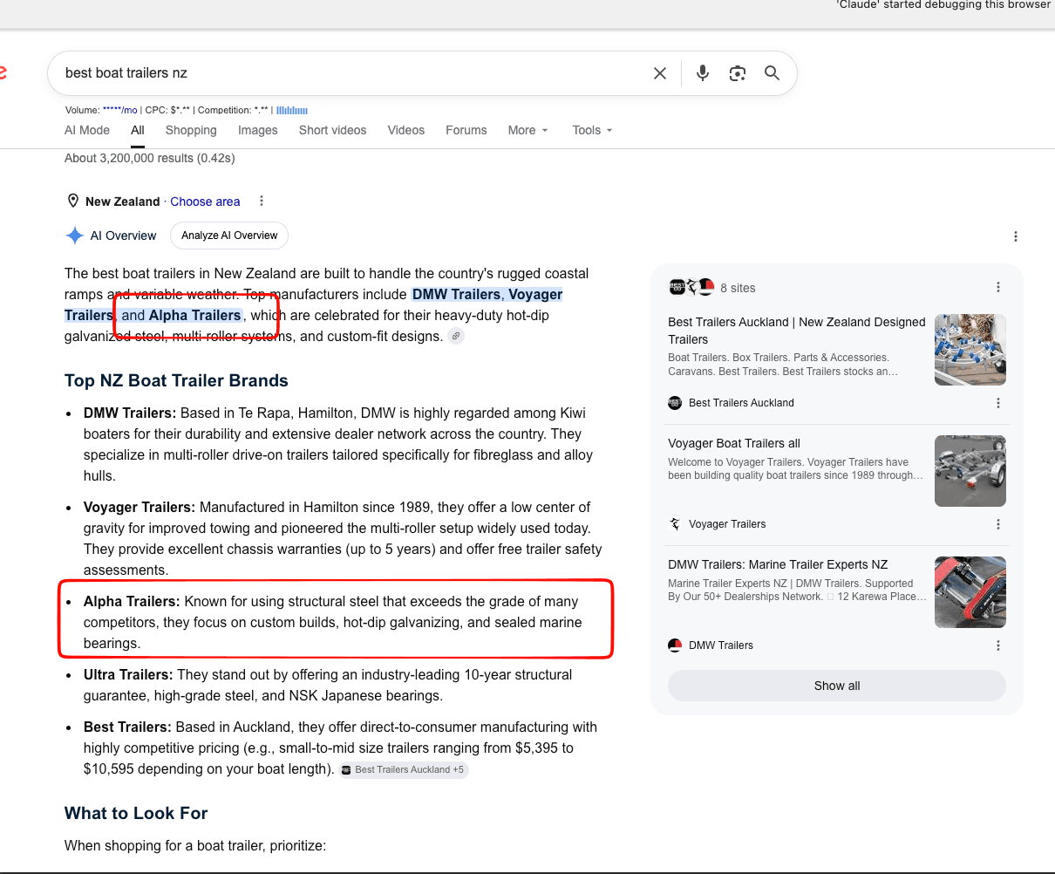Click the 8 sites label
1055x874 pixels.
[738, 288]
